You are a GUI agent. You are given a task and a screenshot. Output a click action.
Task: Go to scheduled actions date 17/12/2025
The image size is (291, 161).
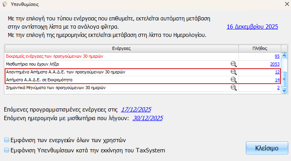coord(136,109)
